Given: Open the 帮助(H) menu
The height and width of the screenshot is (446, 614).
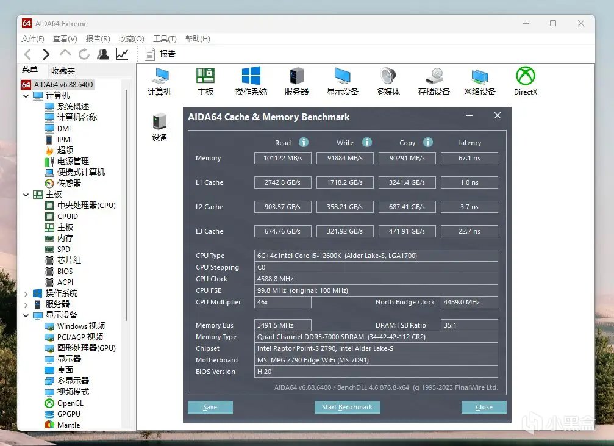Looking at the screenshot, I should click(198, 39).
